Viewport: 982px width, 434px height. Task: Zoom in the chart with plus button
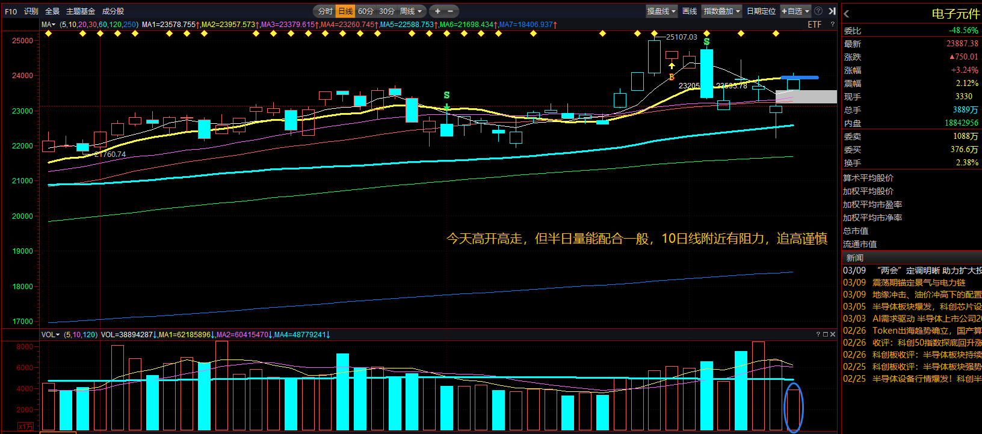[437, 11]
